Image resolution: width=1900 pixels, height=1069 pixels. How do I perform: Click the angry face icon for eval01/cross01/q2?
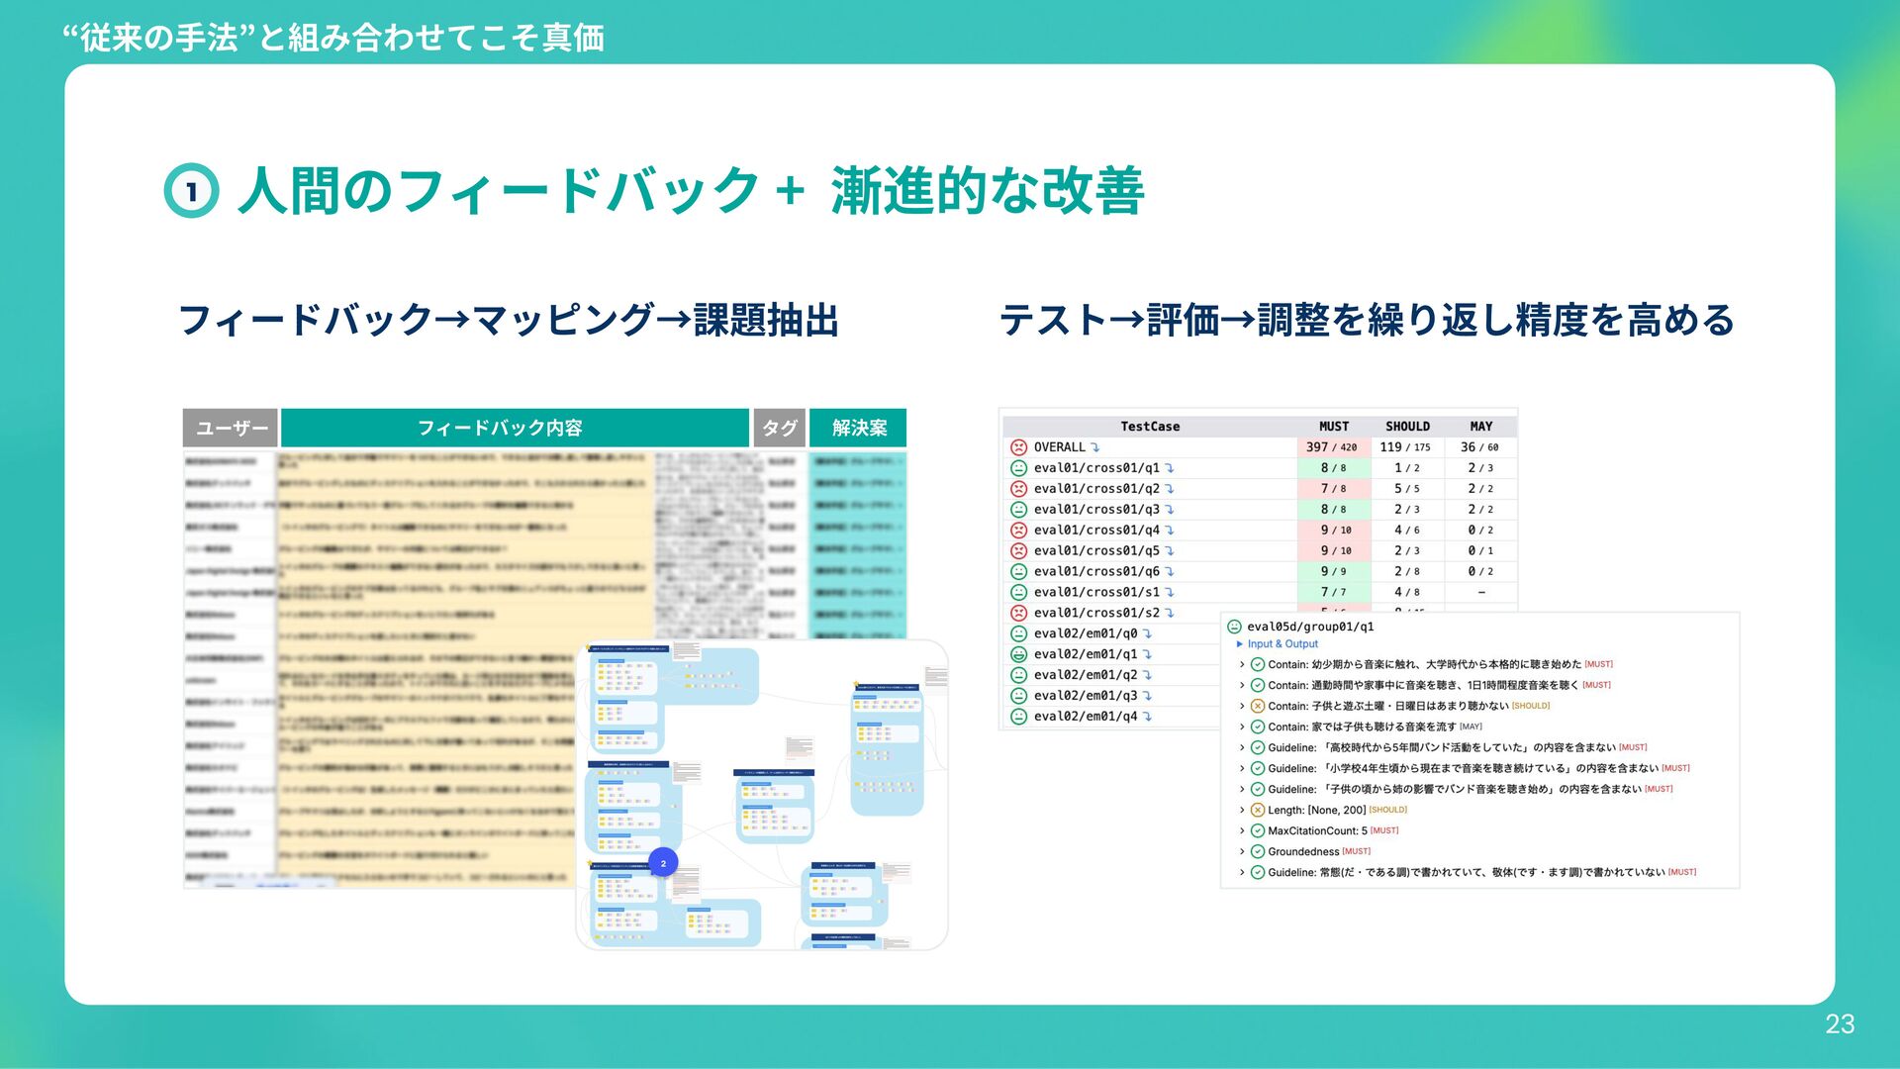click(x=1018, y=489)
